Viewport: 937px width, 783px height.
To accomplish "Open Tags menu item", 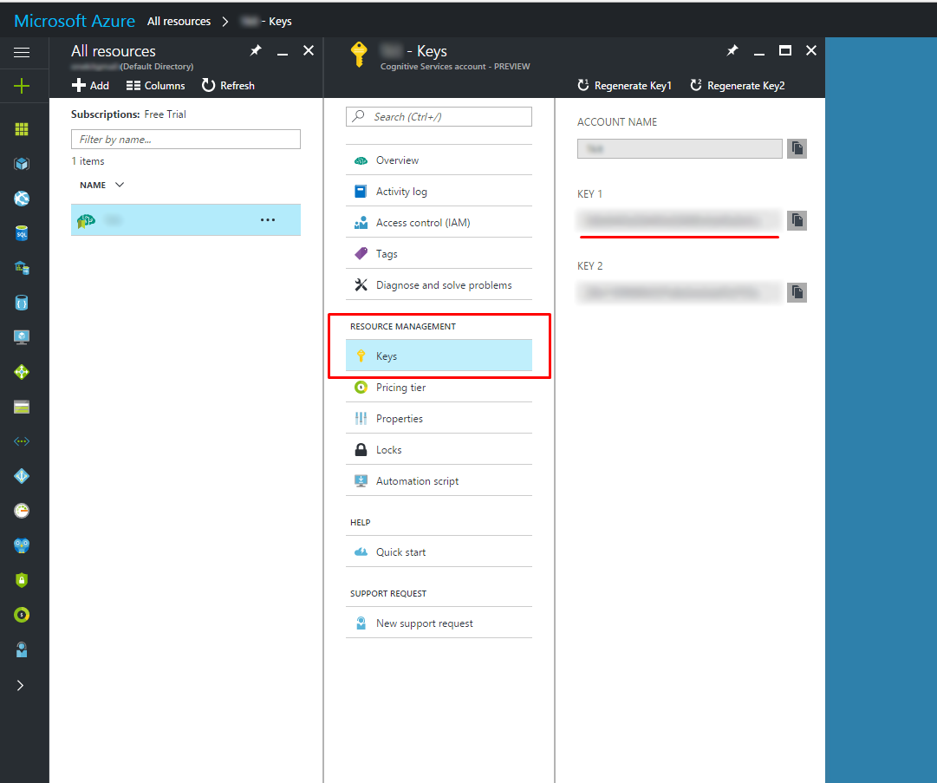I will coord(439,254).
